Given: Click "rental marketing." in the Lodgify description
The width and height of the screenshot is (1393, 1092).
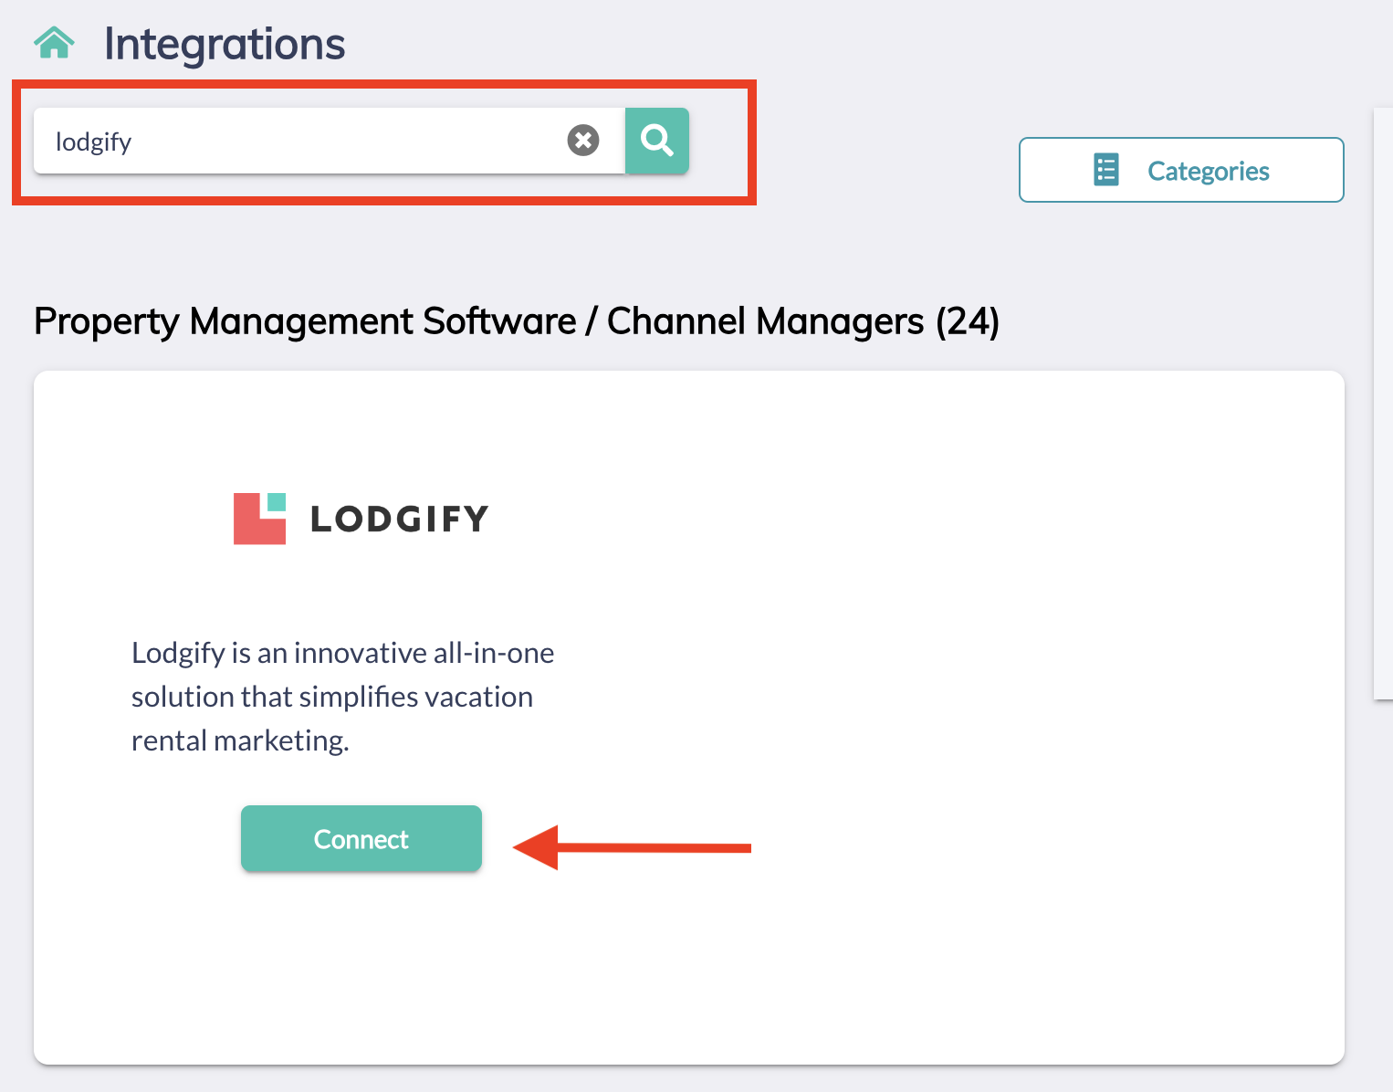Looking at the screenshot, I should (240, 740).
